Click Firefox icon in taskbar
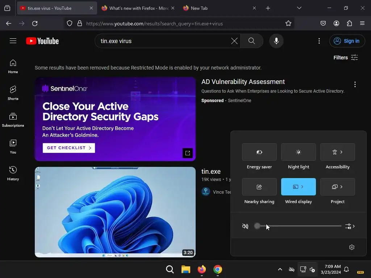The image size is (371, 278). [201, 269]
